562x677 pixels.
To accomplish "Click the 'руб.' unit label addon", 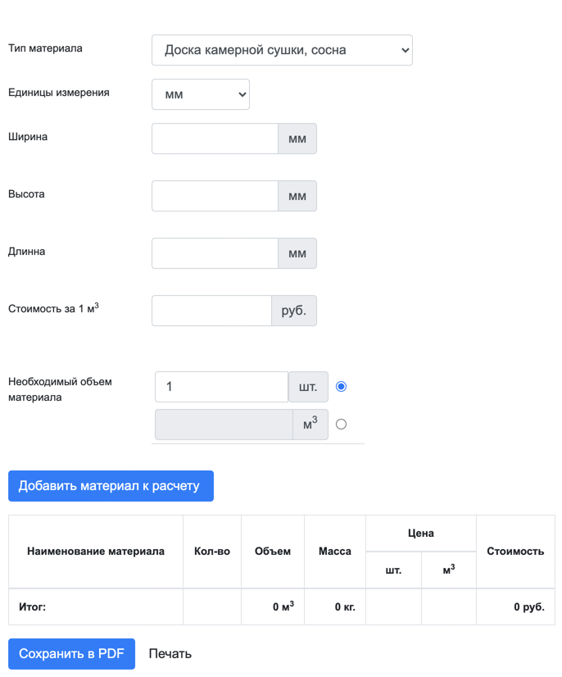I will coord(293,311).
